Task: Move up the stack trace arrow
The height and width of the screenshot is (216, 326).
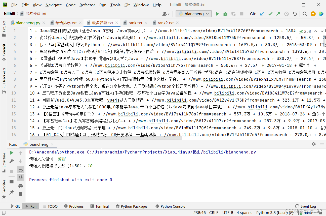Action: point(21,153)
